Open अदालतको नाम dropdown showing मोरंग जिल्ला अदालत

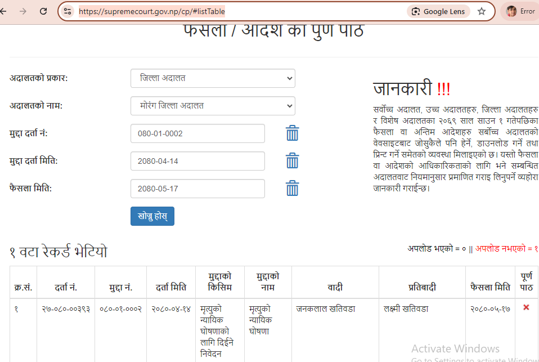(213, 106)
